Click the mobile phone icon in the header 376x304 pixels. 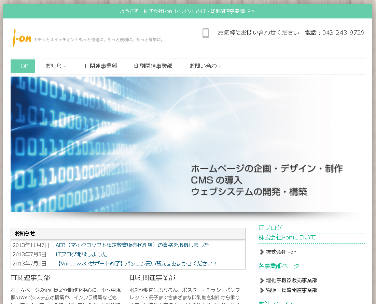(206, 33)
